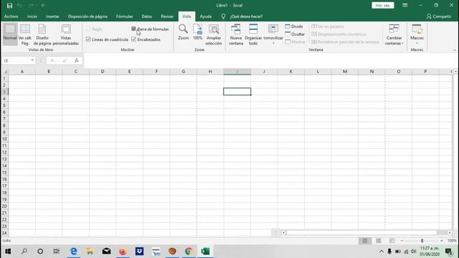Open File Explorer from the taskbar
The image size is (459, 258).
90,251
